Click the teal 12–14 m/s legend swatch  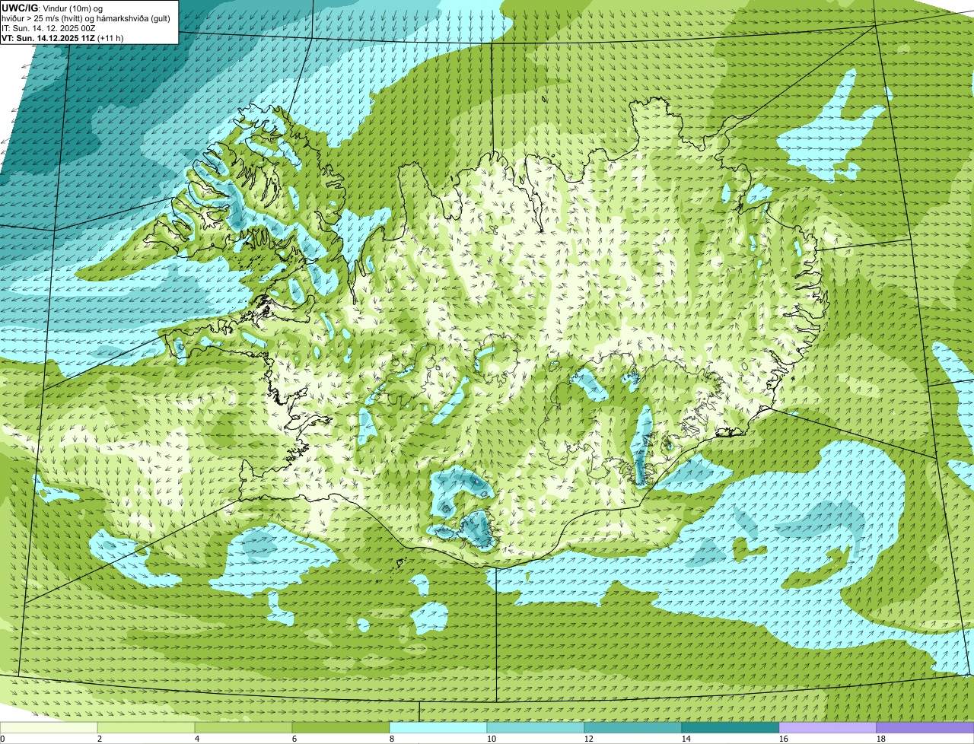click(x=633, y=728)
